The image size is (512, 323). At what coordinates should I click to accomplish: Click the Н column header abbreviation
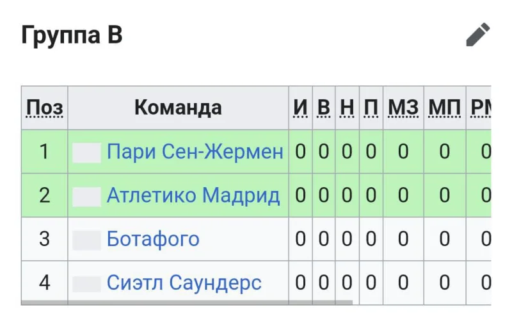(x=347, y=108)
